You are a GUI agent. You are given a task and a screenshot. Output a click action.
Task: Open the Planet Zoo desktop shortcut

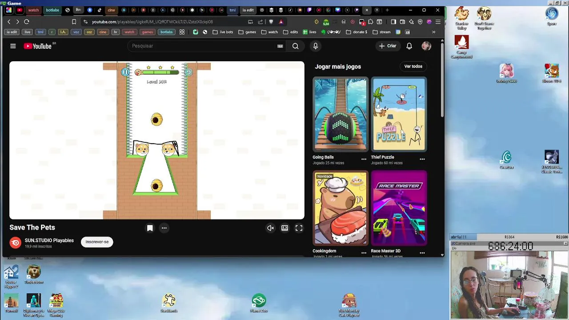click(259, 303)
